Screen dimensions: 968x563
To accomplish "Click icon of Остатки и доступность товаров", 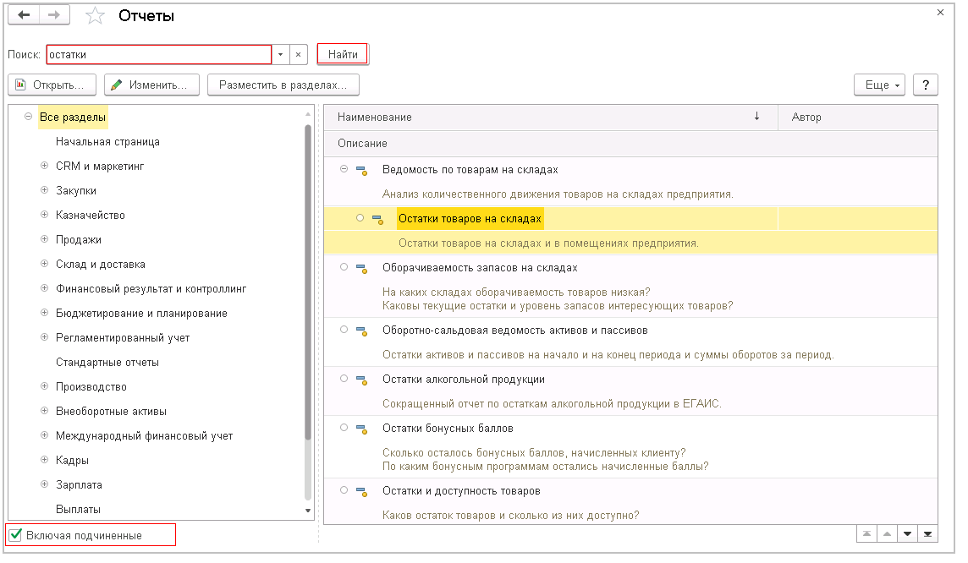I will tap(362, 492).
